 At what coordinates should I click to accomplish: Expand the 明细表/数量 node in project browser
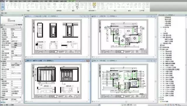click(x=159, y=47)
